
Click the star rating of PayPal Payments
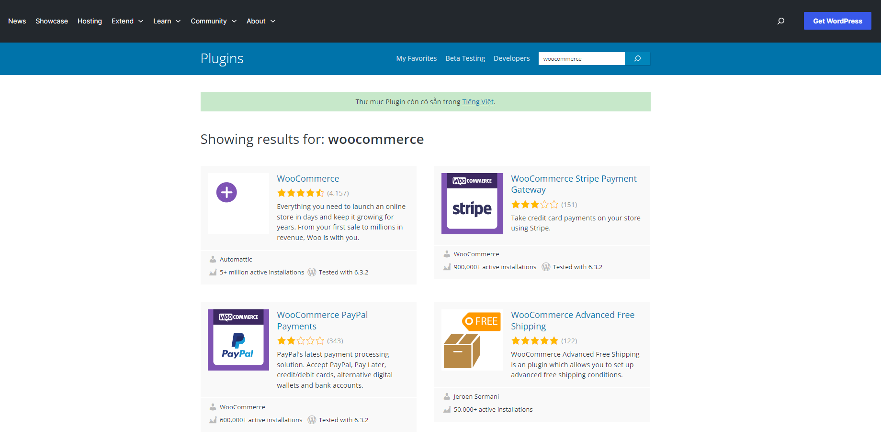point(301,341)
